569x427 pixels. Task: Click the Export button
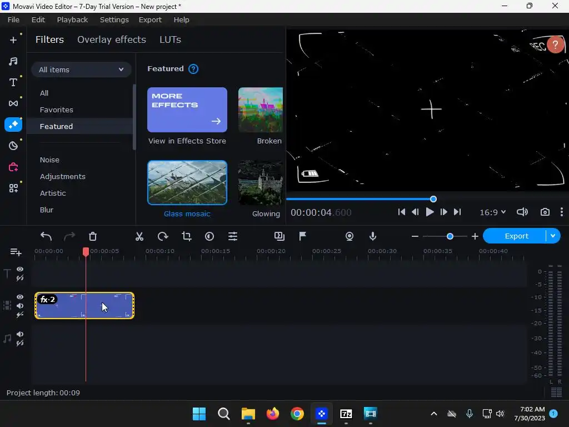tap(516, 236)
